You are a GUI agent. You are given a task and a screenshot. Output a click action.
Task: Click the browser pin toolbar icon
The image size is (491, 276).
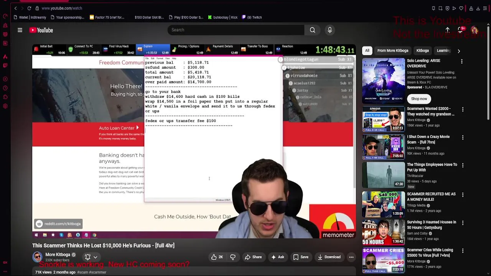pyautogui.click(x=433, y=8)
